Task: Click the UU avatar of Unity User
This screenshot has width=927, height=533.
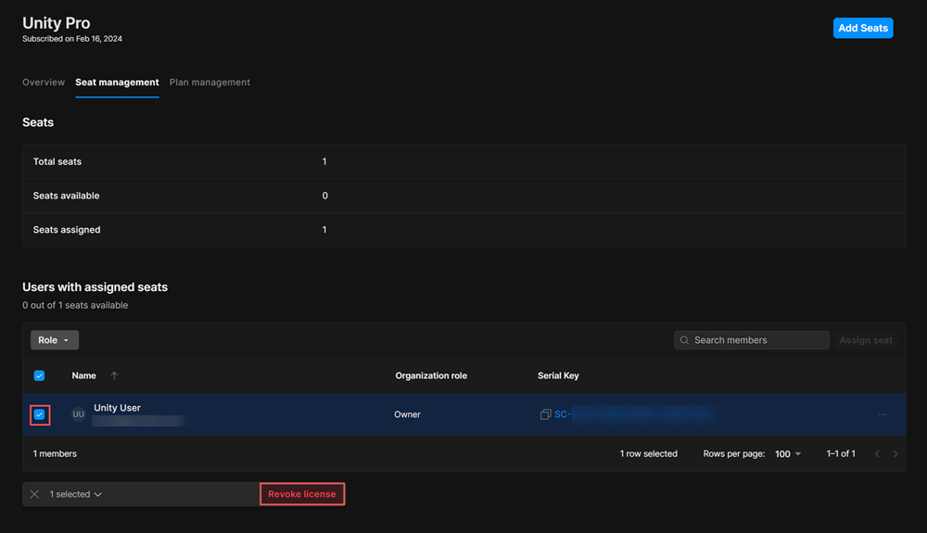Action: tap(78, 414)
